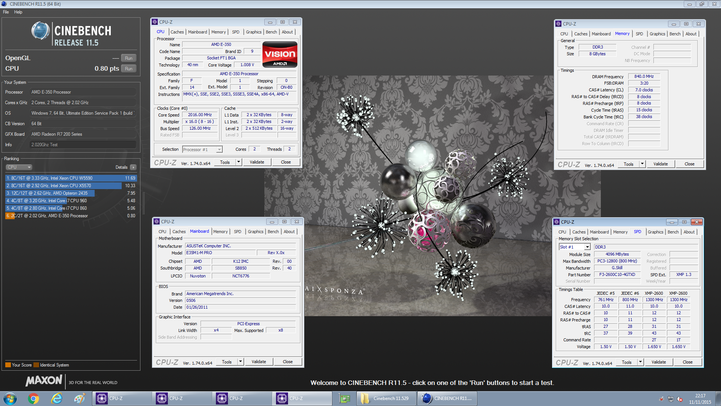Open About tab in the SPD window
This screenshot has height=406, width=721.
point(689,232)
